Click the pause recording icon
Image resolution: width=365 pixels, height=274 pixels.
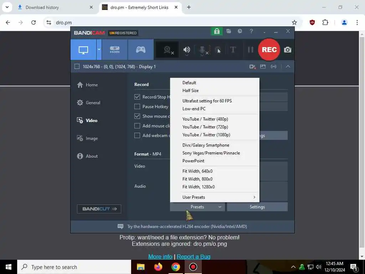251,50
